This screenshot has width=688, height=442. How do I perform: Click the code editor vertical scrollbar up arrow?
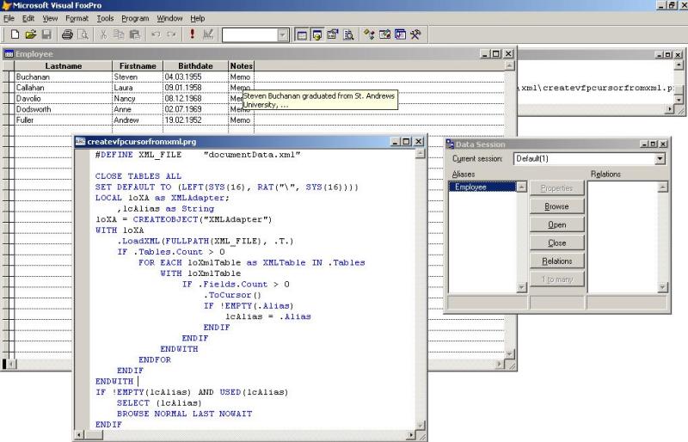(x=420, y=154)
